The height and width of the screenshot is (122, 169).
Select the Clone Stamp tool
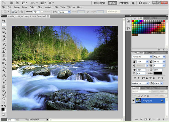coord(4,52)
